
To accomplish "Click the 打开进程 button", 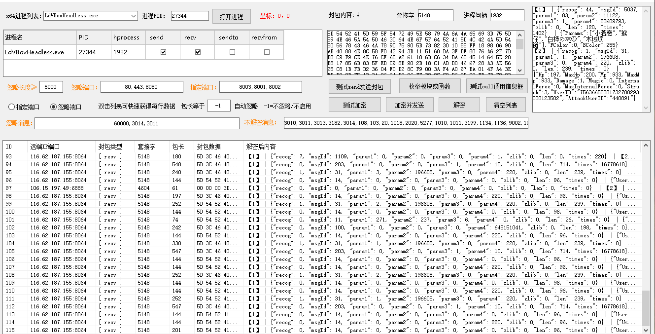I will coord(232,16).
